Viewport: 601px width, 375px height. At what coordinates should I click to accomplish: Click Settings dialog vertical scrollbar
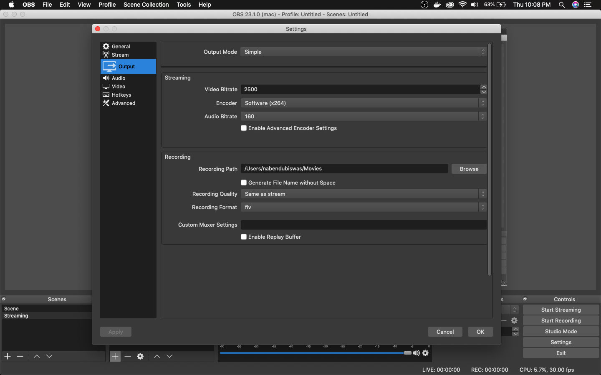click(x=490, y=160)
